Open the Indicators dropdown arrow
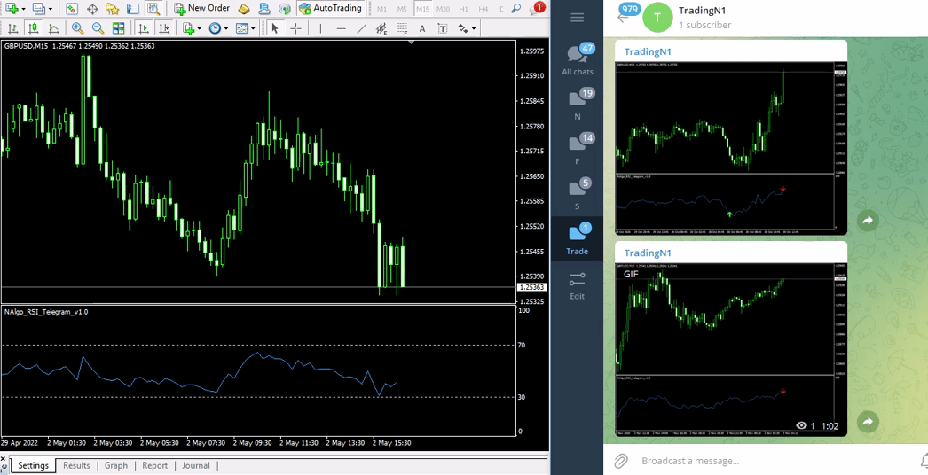 [x=200, y=28]
